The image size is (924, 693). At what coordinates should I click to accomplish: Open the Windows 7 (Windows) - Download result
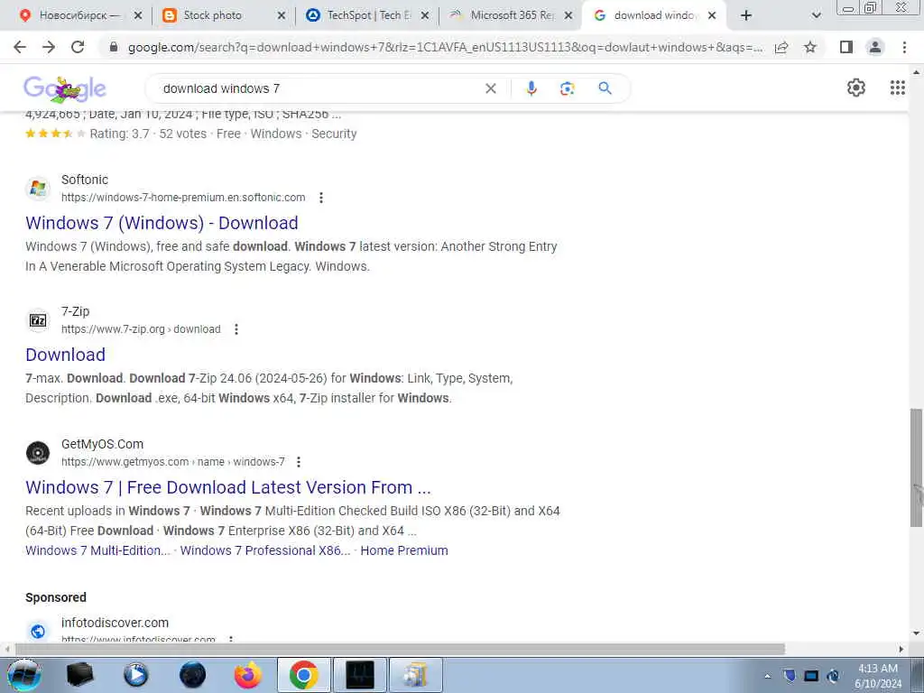coord(162,224)
